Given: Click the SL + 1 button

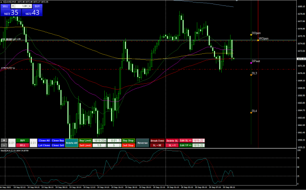Looking at the screenshot, I should 172,145.
